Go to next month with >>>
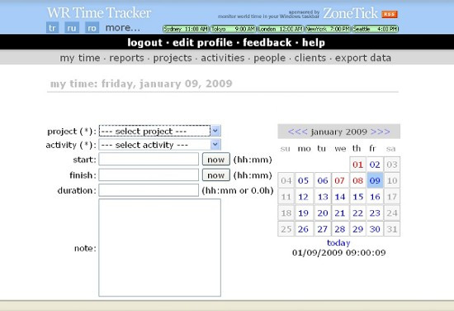The image size is (454, 311). point(381,132)
